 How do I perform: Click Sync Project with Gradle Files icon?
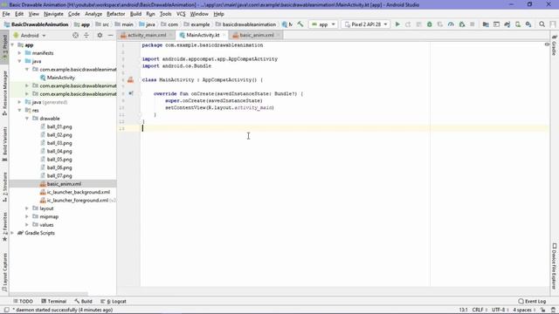click(x=507, y=24)
